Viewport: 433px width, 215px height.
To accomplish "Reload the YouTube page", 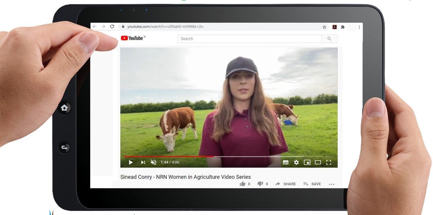I will coord(112,26).
